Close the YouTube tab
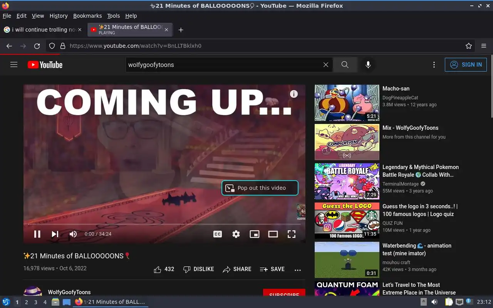493x308 pixels. [x=166, y=30]
